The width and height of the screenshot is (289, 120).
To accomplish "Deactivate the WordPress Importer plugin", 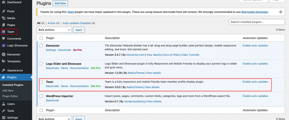I will point(52,101).
